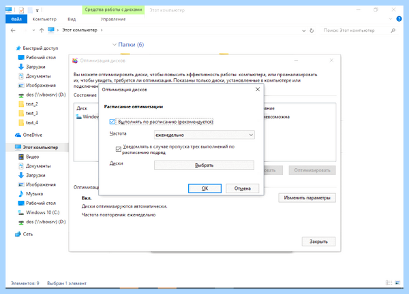Click Закрыть in the disk optimization window
The height and width of the screenshot is (294, 409).
point(318,242)
